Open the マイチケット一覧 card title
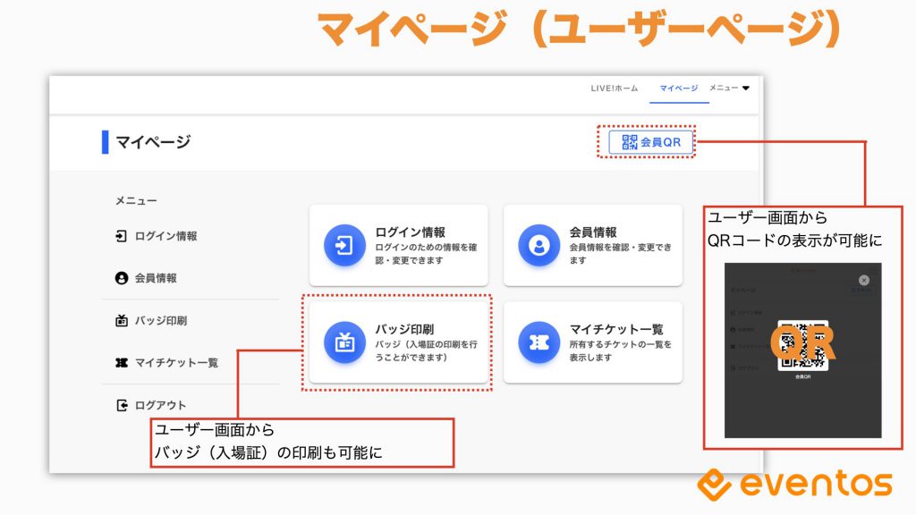 (x=616, y=329)
